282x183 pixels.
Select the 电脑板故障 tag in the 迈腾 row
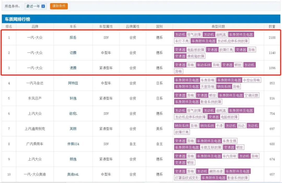coord(196,50)
